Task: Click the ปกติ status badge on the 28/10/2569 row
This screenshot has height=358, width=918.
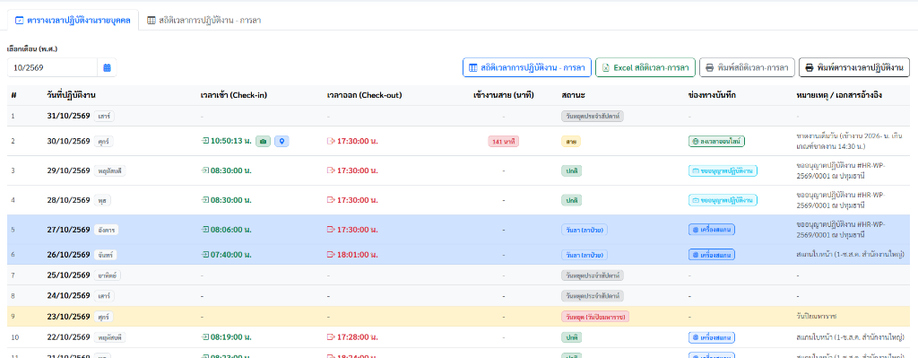Action: pyautogui.click(x=571, y=200)
